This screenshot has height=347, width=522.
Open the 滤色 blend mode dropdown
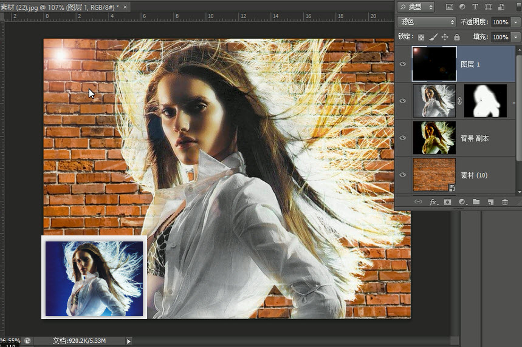(x=427, y=22)
